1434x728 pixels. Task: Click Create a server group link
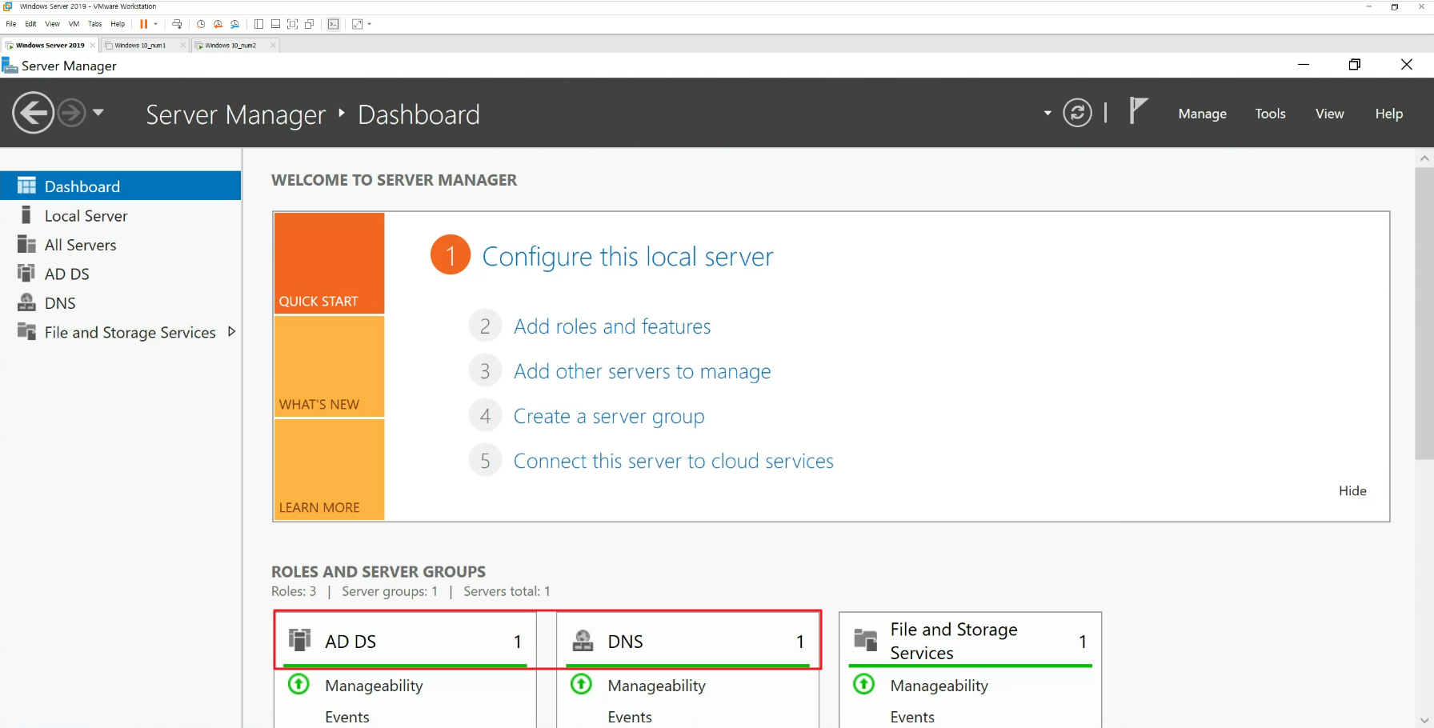[x=609, y=416]
